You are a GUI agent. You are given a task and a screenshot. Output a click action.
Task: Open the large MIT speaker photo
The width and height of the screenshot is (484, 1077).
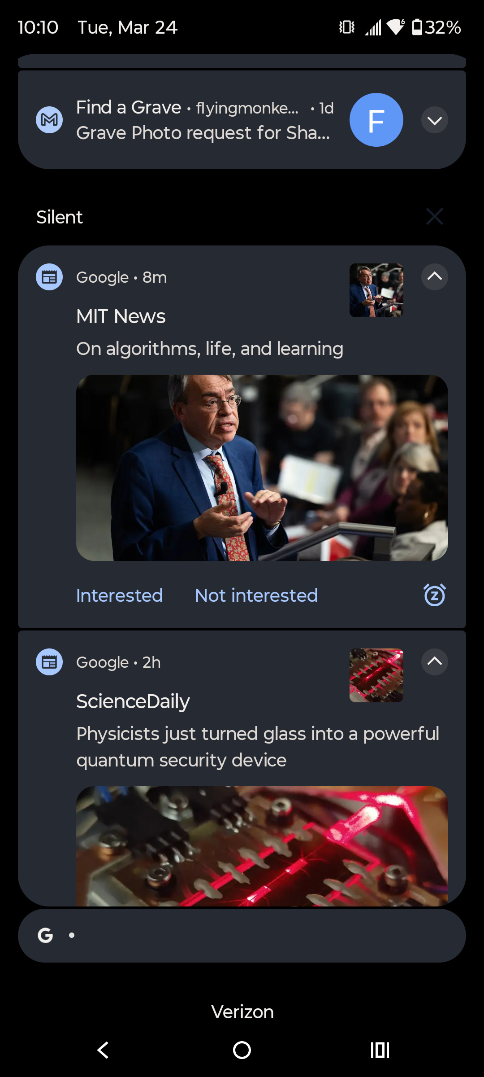tap(262, 468)
